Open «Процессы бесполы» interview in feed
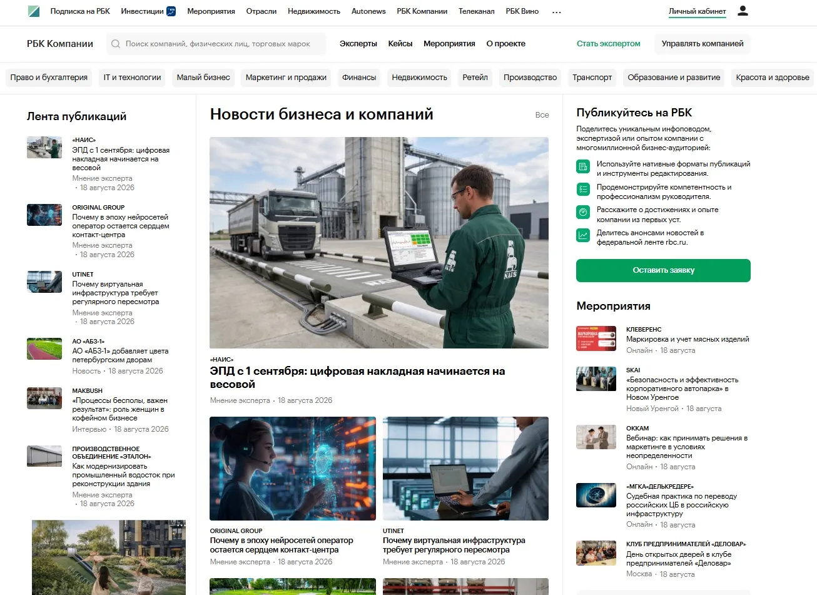This screenshot has height=595, width=817. 119,409
